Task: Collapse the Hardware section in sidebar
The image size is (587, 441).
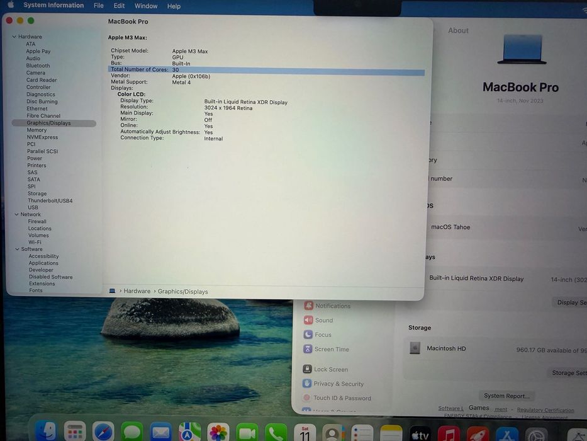Action: tap(14, 37)
